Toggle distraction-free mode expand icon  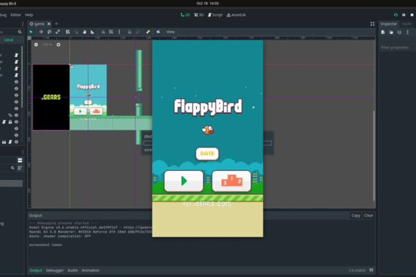coord(372,24)
